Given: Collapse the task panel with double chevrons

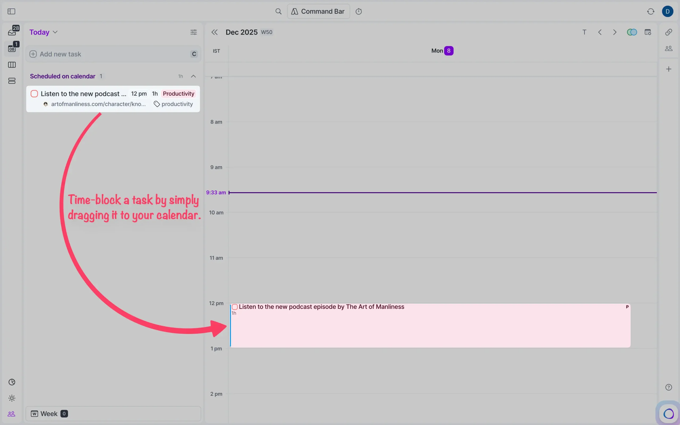Looking at the screenshot, I should [x=214, y=32].
